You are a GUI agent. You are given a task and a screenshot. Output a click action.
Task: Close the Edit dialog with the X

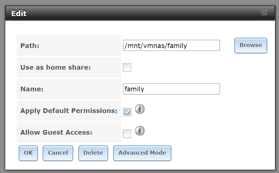264,13
